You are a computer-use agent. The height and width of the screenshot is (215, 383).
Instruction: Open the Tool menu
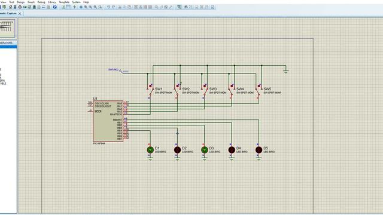(x=11, y=2)
